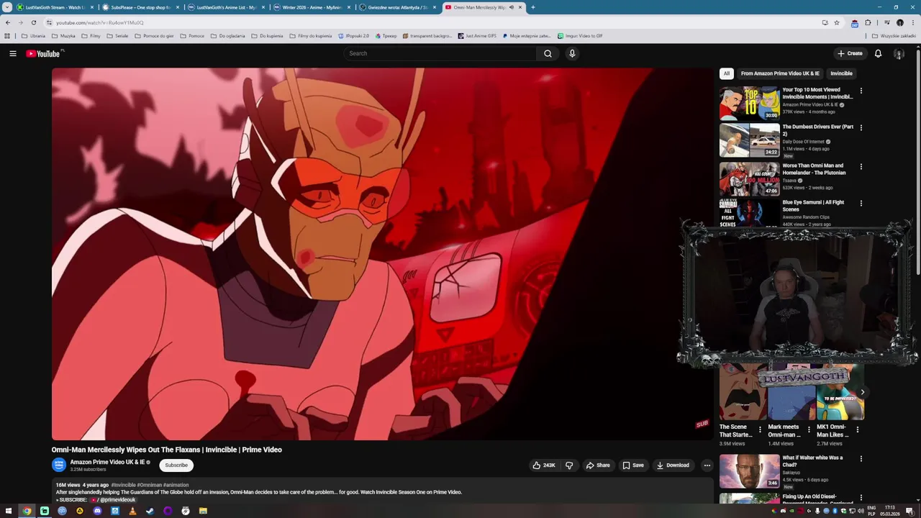Open Just Anime GIFS bookmark
The height and width of the screenshot is (518, 921).
476,35
